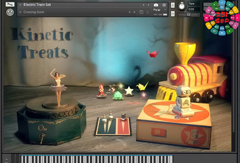Open the Purge dropdown menu
This screenshot has height=163, width=240.
tap(160, 10)
